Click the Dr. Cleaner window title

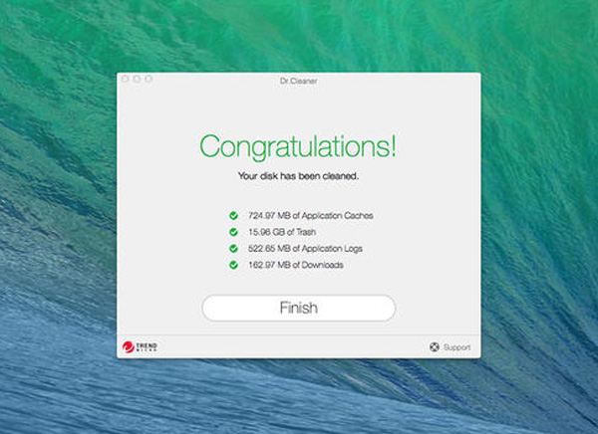299,81
